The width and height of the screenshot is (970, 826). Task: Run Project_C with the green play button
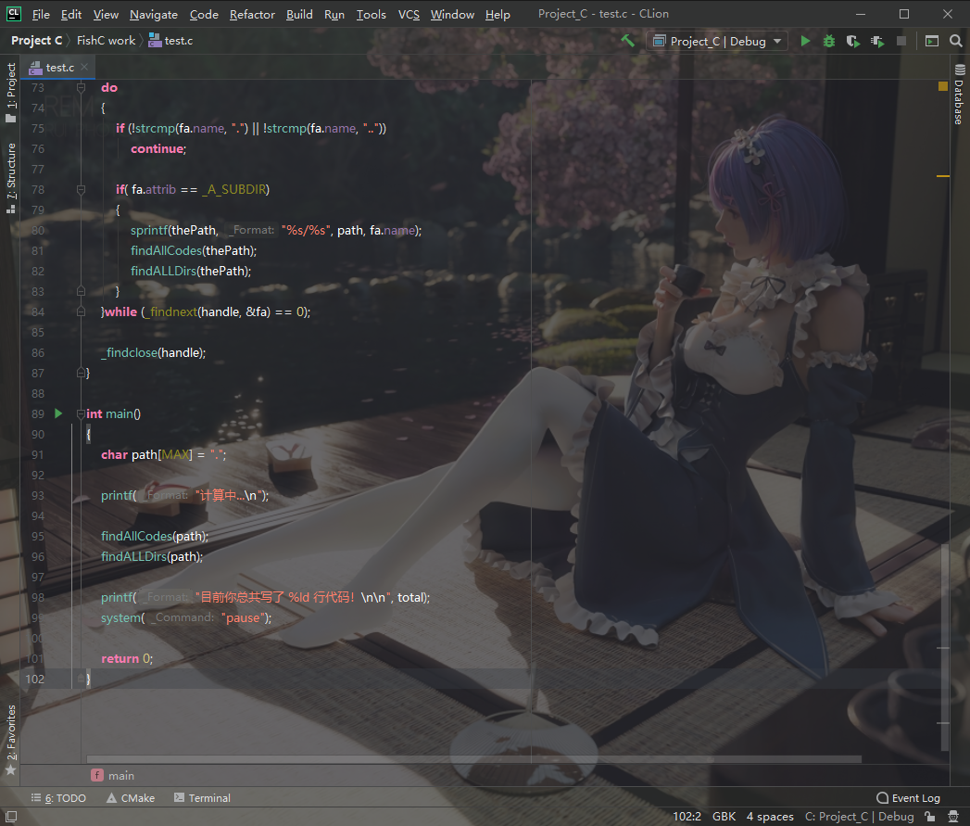point(805,41)
